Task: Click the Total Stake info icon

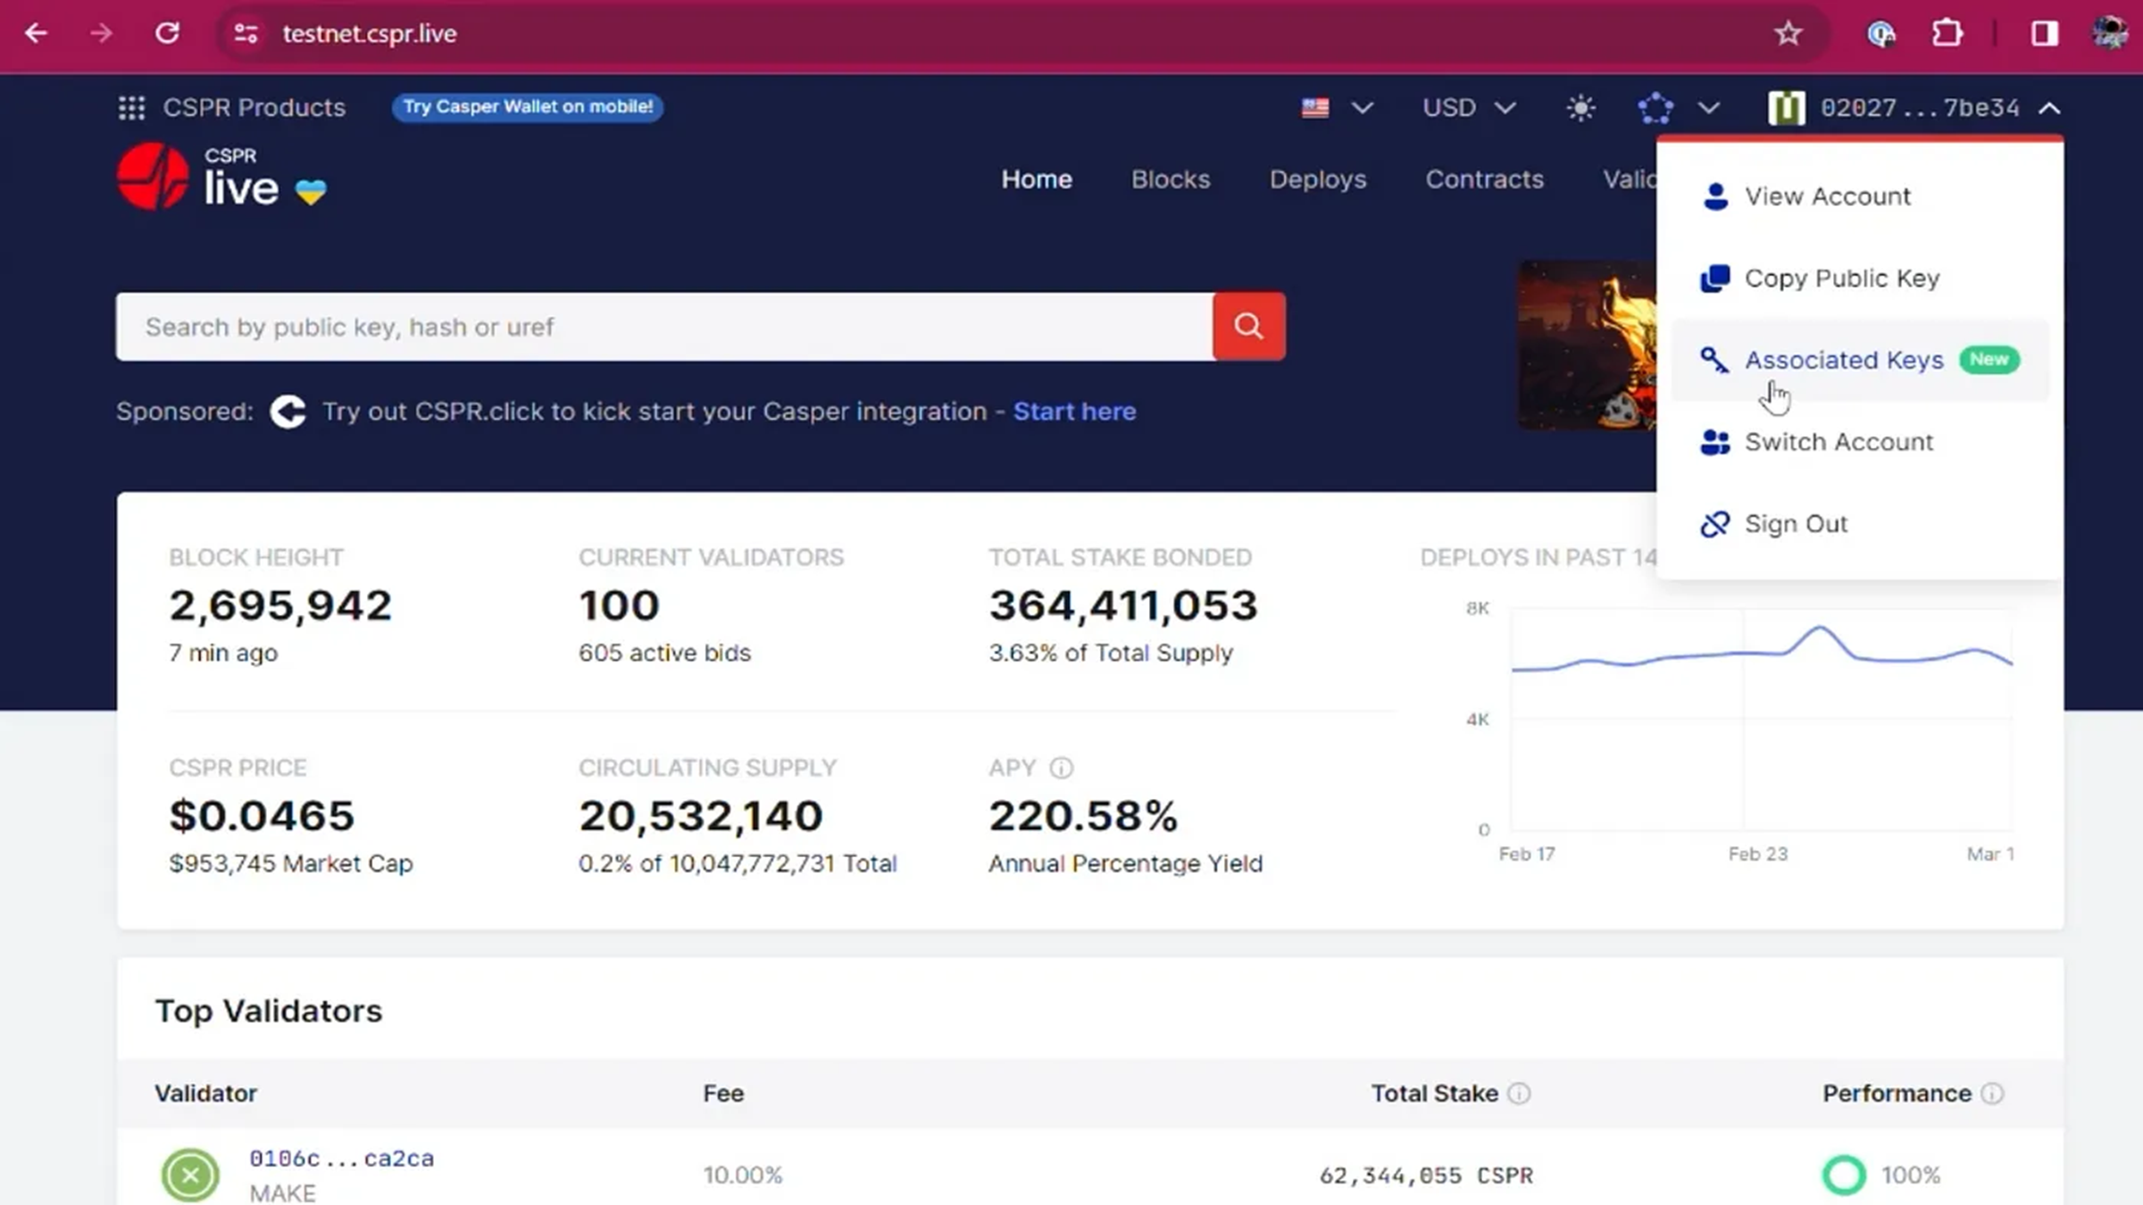Action: [1519, 1093]
